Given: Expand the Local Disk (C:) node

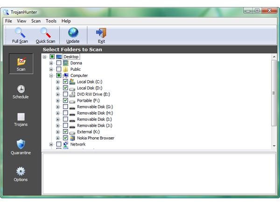Looking at the screenshot, I should 58,82.
